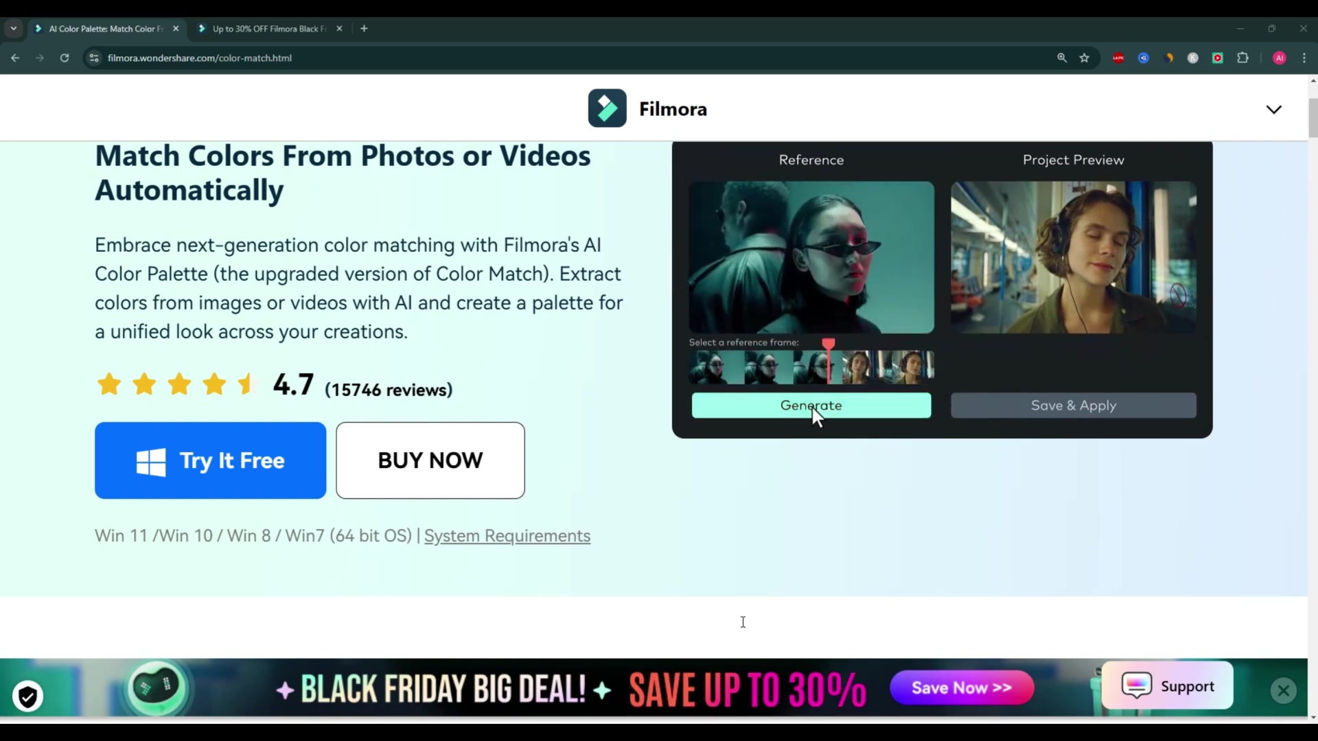Click the Reference preview image

[811, 257]
